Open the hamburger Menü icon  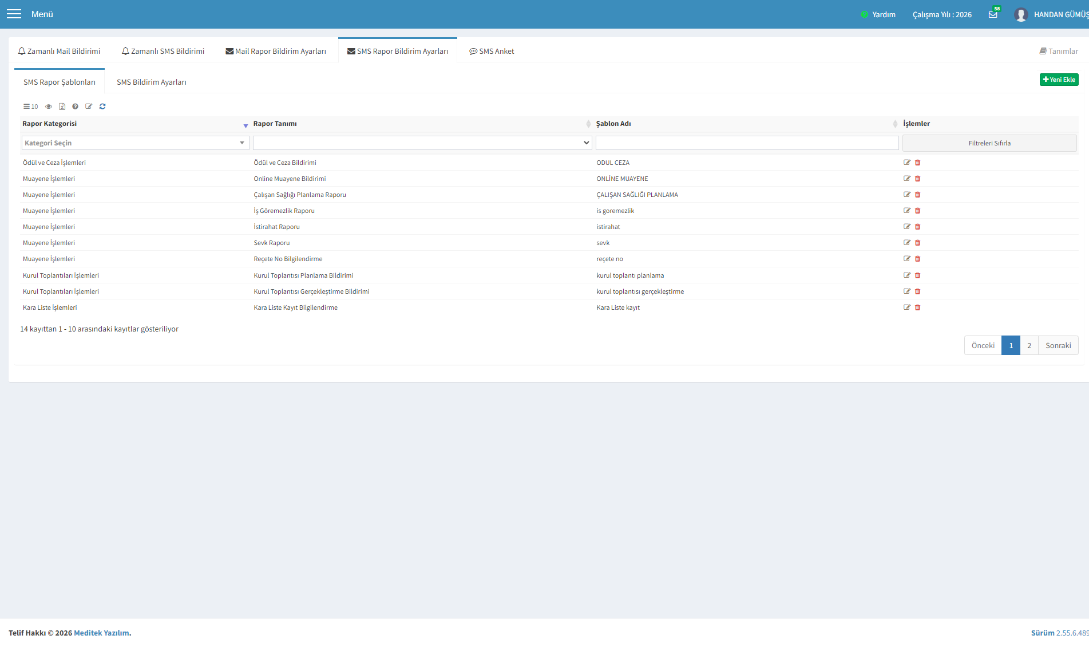[14, 14]
